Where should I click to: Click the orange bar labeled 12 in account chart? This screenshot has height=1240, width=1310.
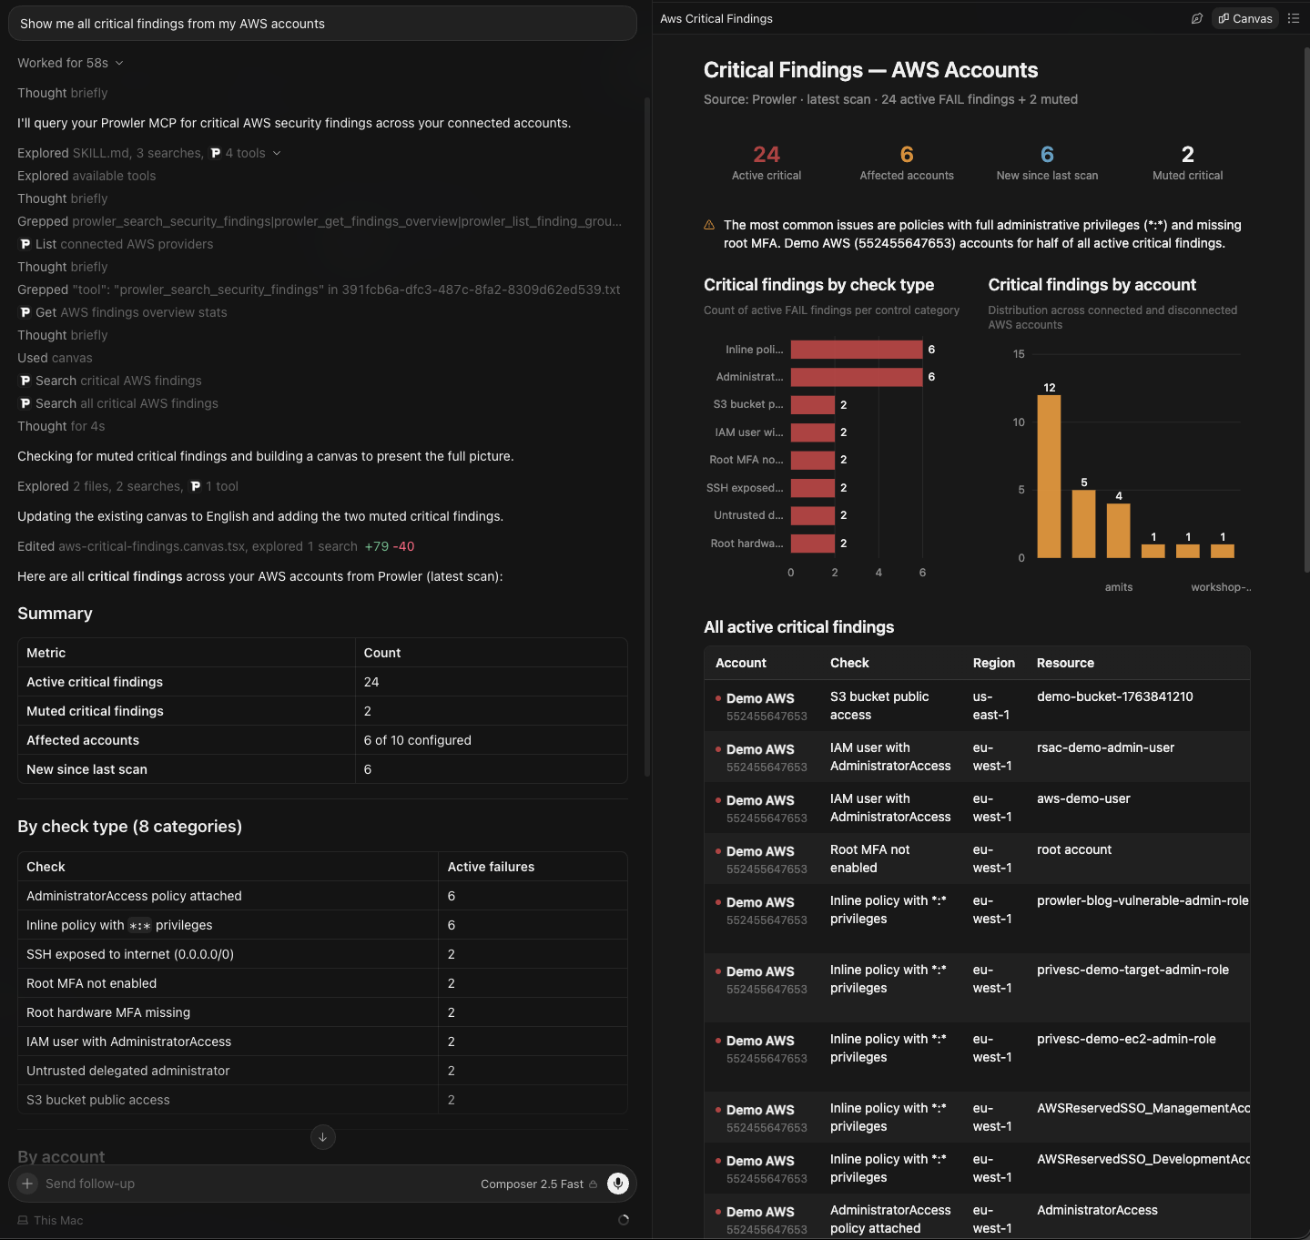(1049, 476)
